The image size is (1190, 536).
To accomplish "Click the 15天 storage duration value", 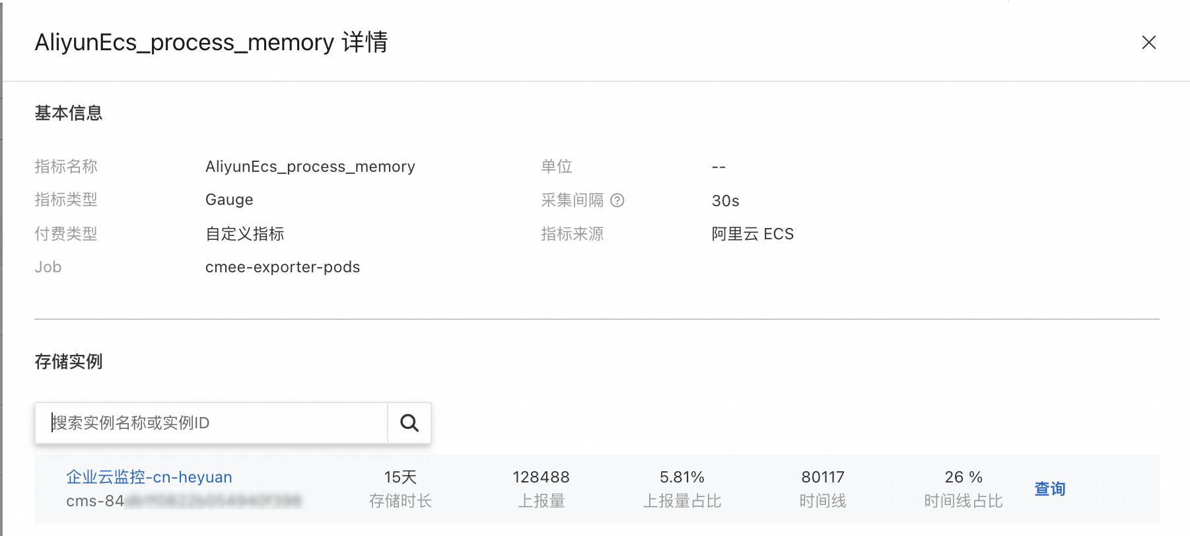I will pyautogui.click(x=400, y=477).
